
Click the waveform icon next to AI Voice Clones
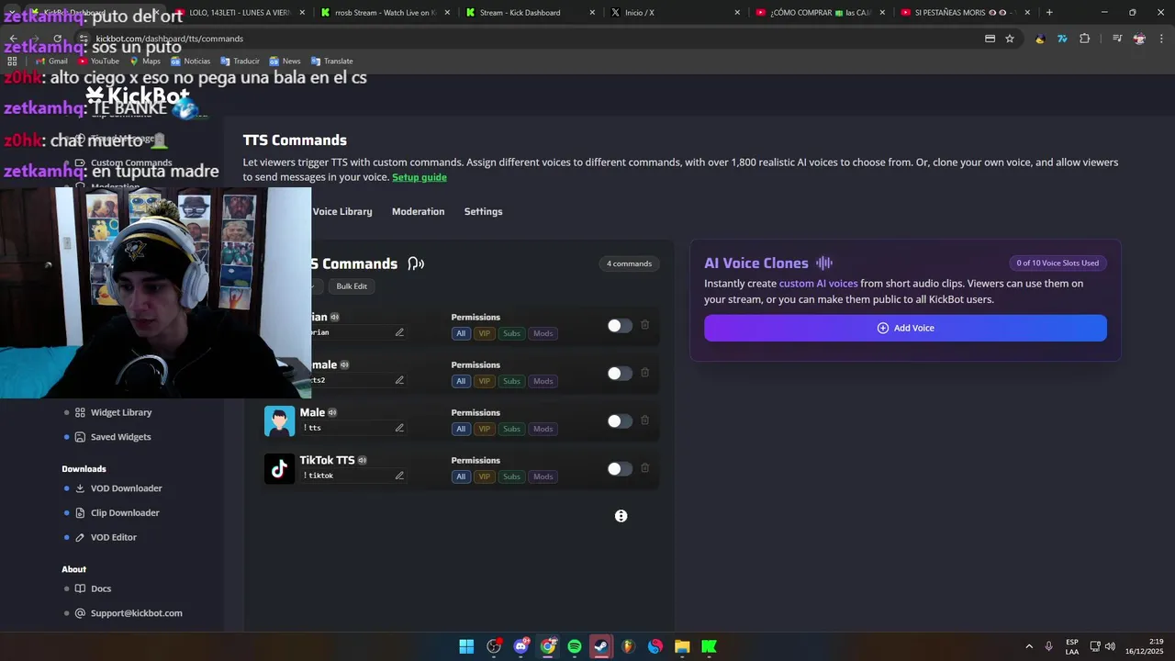click(x=824, y=263)
